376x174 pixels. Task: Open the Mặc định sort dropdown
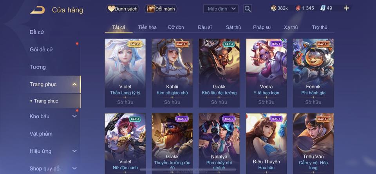(x=221, y=9)
